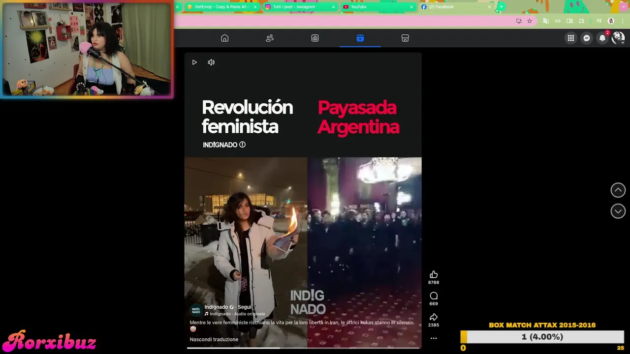Play the reel with the play button
This screenshot has width=630, height=354.
click(x=194, y=62)
